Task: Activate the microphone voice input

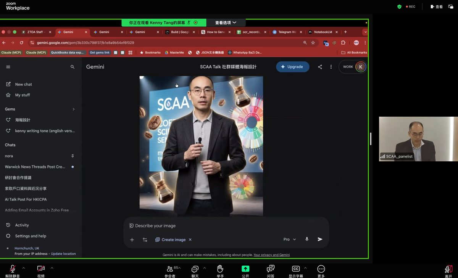Action: 307,239
